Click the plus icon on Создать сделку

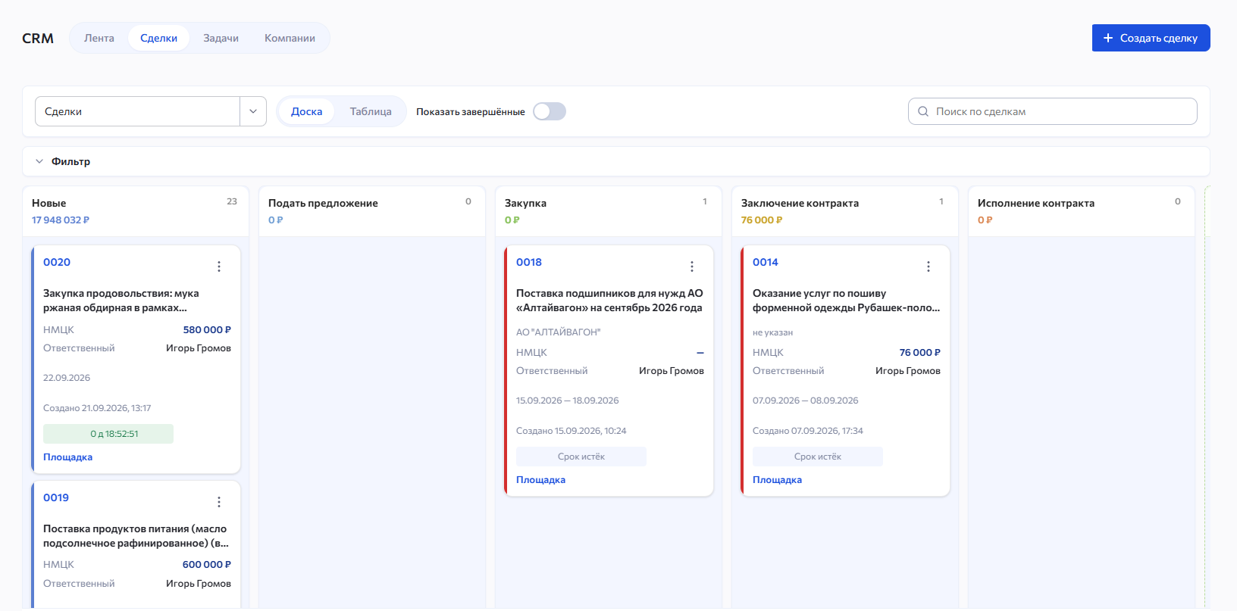(1108, 38)
